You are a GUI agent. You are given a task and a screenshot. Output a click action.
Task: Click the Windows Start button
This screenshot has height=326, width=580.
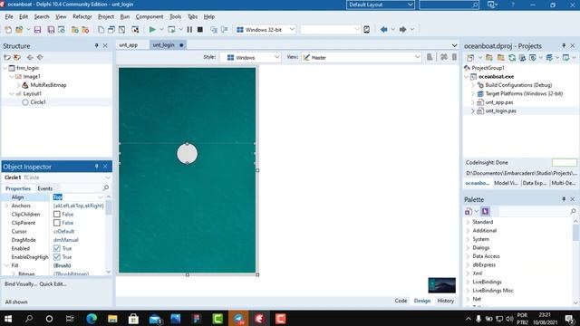pos(8,319)
